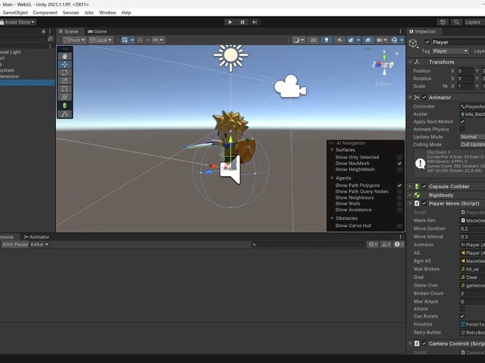The width and height of the screenshot is (485, 363).
Task: Select the Hand tool in the Scene toolbar
Action: click(x=64, y=56)
